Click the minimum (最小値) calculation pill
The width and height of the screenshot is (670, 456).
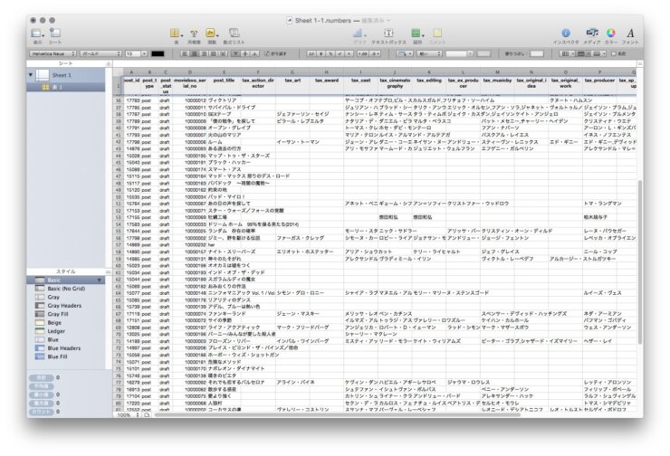42,395
